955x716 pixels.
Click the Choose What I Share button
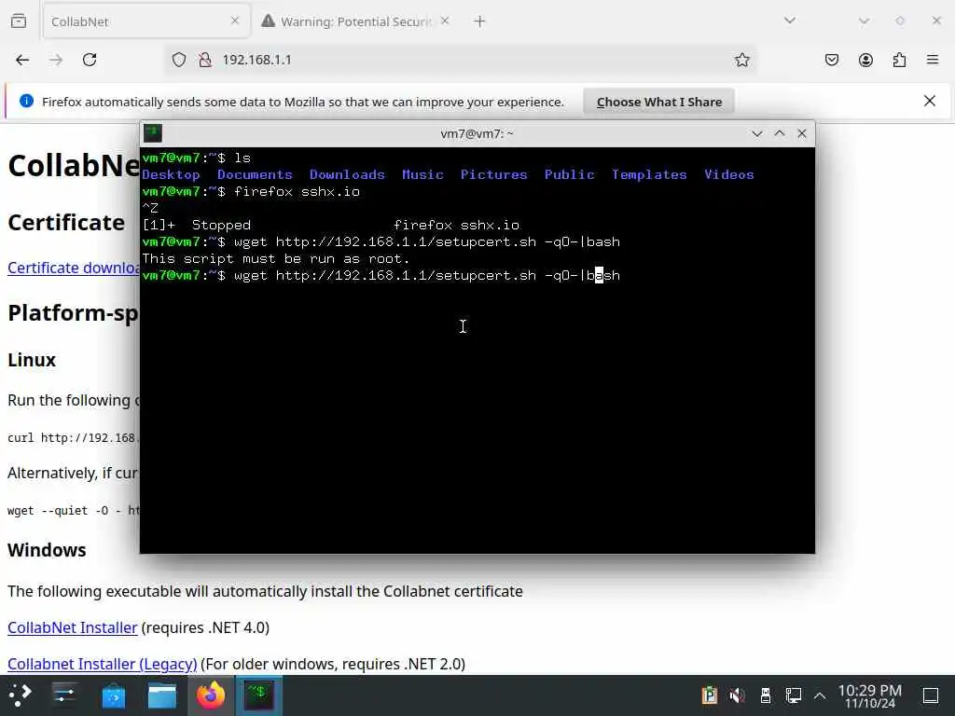tap(659, 102)
